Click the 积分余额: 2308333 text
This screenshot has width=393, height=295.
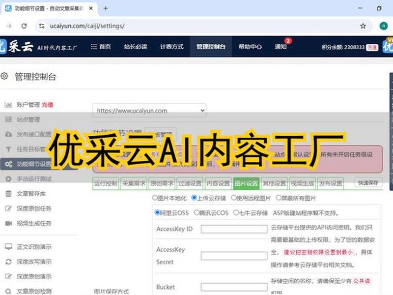coord(343,47)
